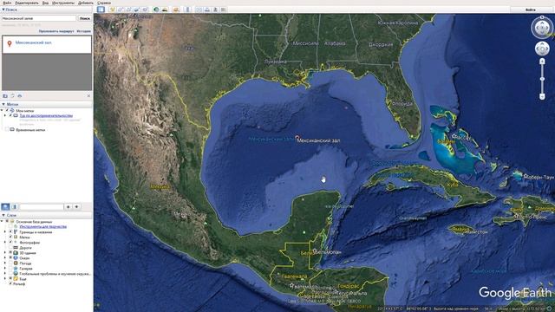Collapse the Слои panel
The width and height of the screenshot is (555, 312).
pos(3,215)
